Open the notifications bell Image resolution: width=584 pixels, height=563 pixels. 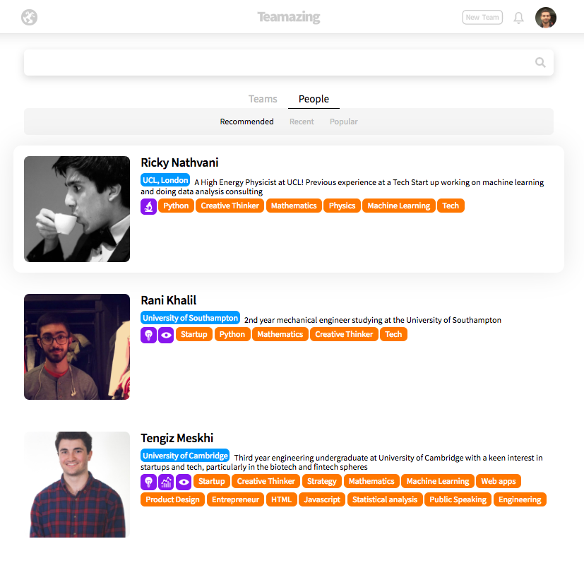point(518,18)
